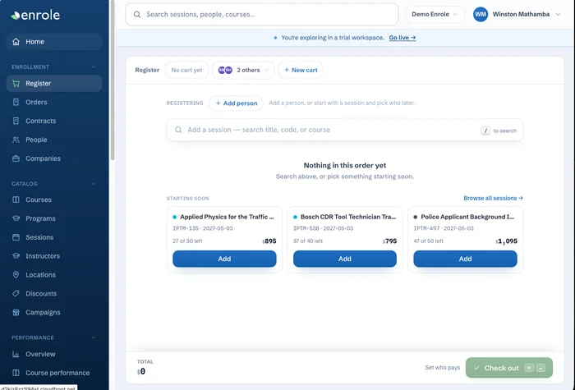This screenshot has height=390, width=575.
Task: Click the magnifier icon in global search
Action: point(137,15)
